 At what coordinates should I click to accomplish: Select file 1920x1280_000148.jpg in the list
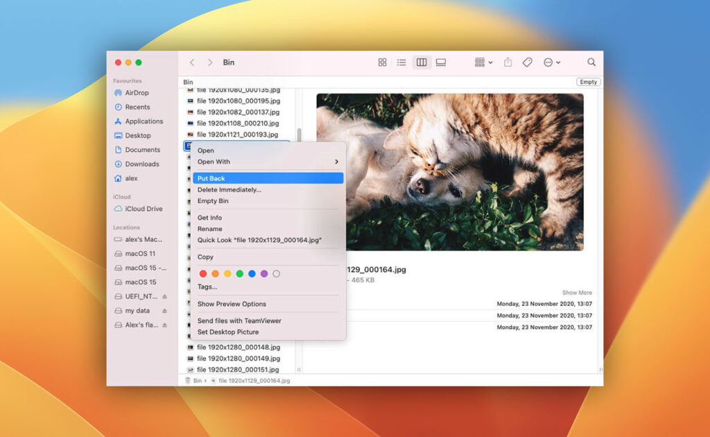pyautogui.click(x=239, y=347)
